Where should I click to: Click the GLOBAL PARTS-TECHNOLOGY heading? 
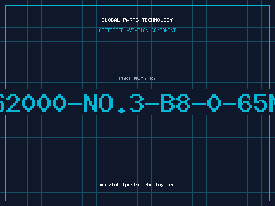click(x=137, y=20)
